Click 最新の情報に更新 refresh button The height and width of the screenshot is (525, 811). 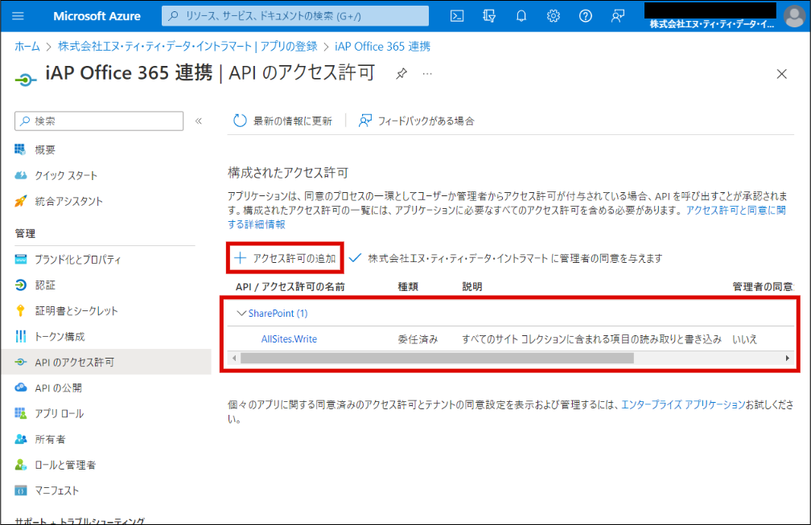click(x=283, y=121)
